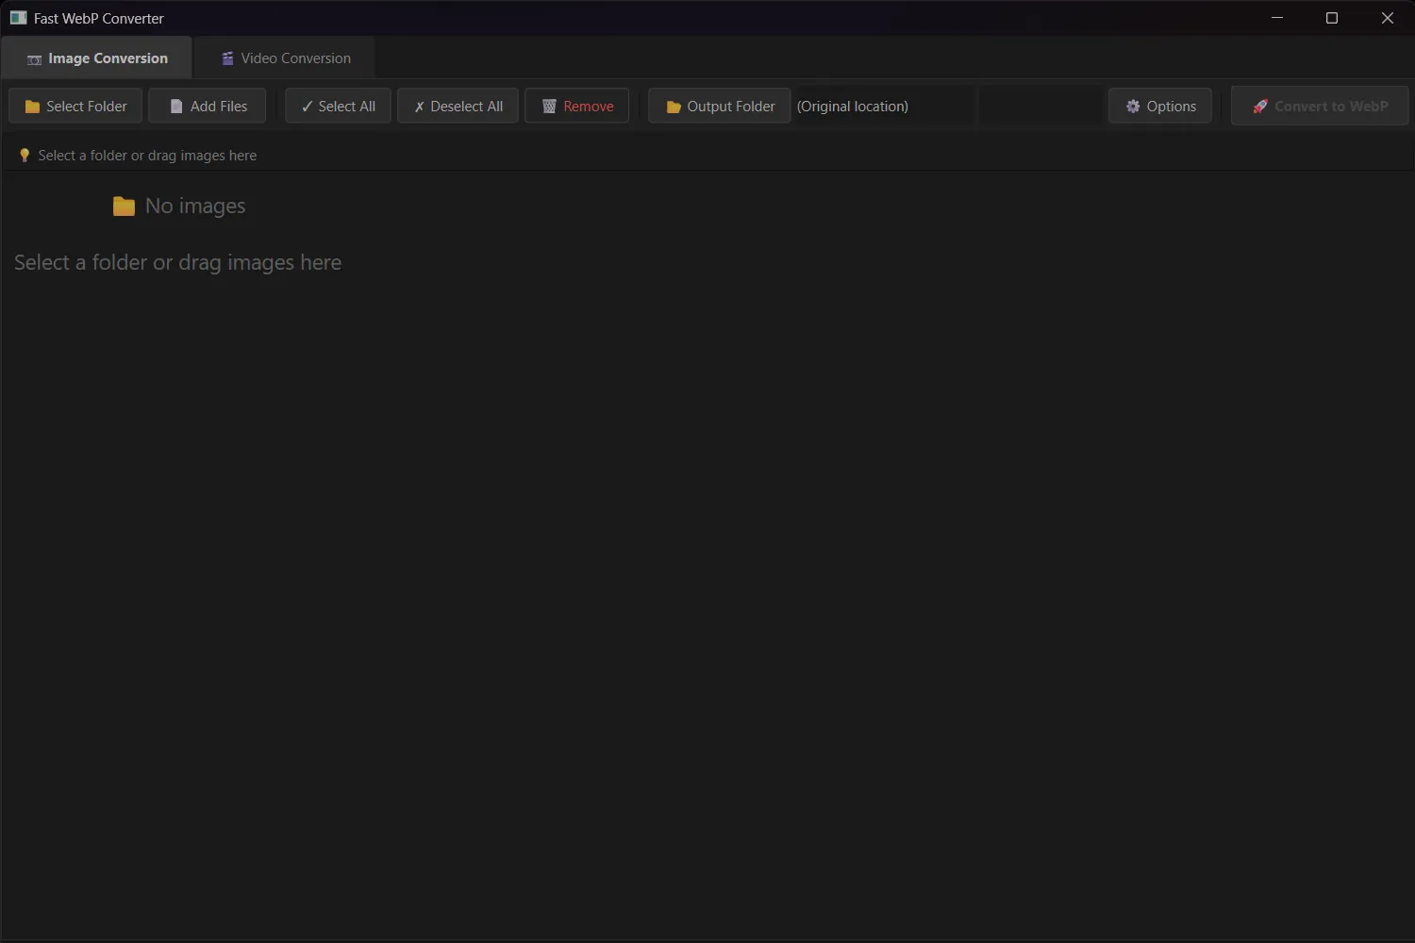This screenshot has height=943, width=1415.
Task: Open the Options panel
Action: [1160, 106]
